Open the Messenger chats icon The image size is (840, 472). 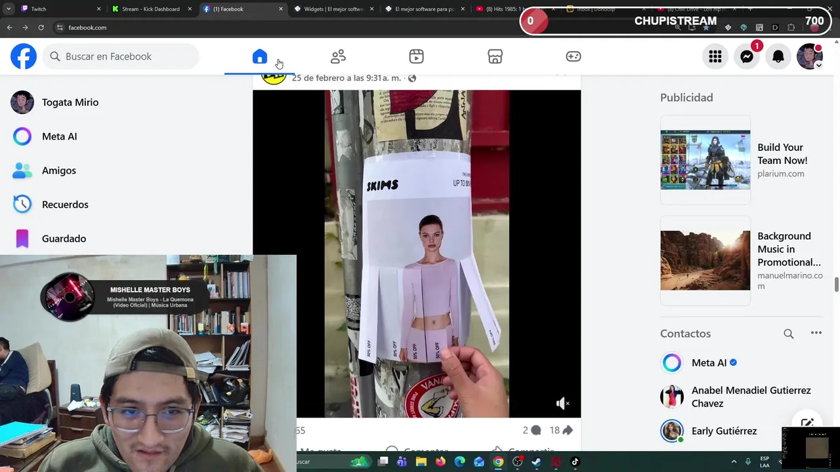coord(747,57)
